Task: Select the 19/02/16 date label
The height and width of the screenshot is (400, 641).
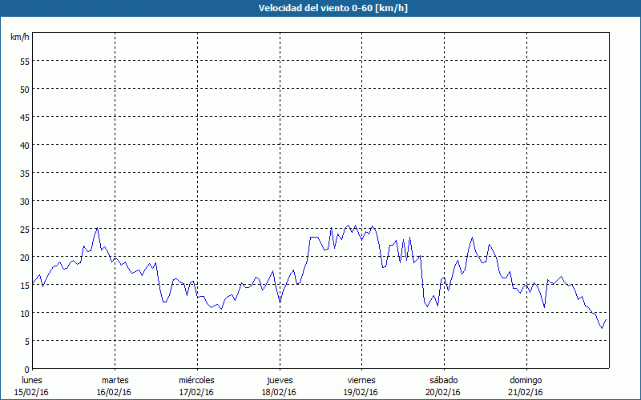Action: [x=361, y=392]
